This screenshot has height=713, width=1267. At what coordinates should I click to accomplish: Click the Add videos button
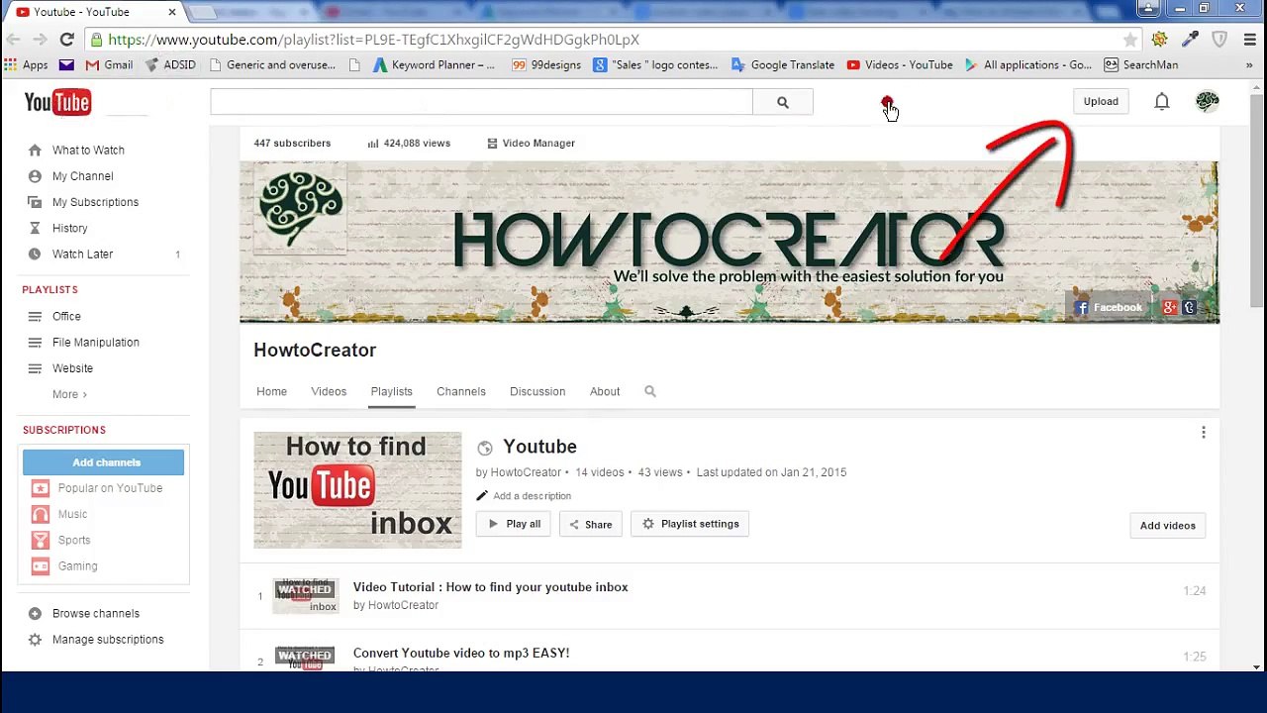1168,525
